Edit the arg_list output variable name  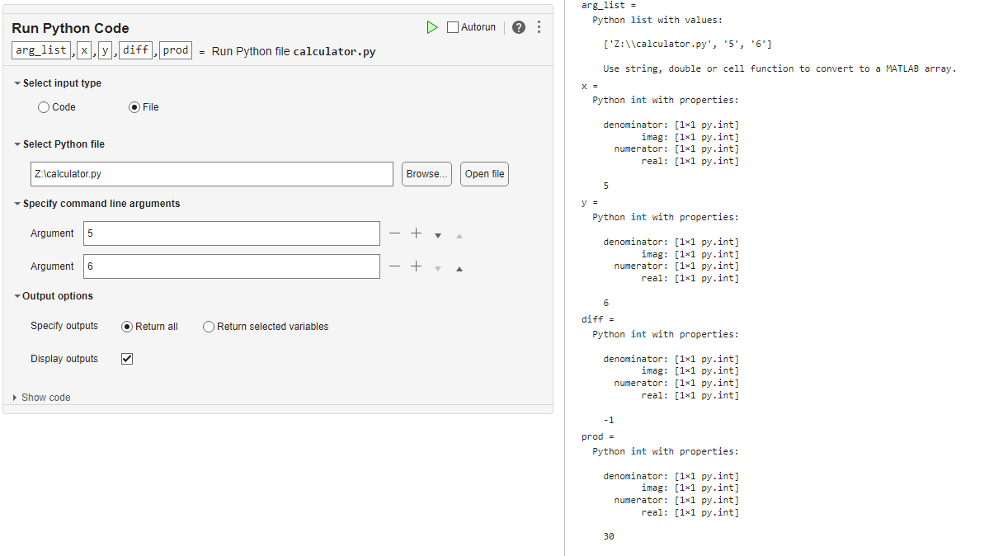coord(41,50)
